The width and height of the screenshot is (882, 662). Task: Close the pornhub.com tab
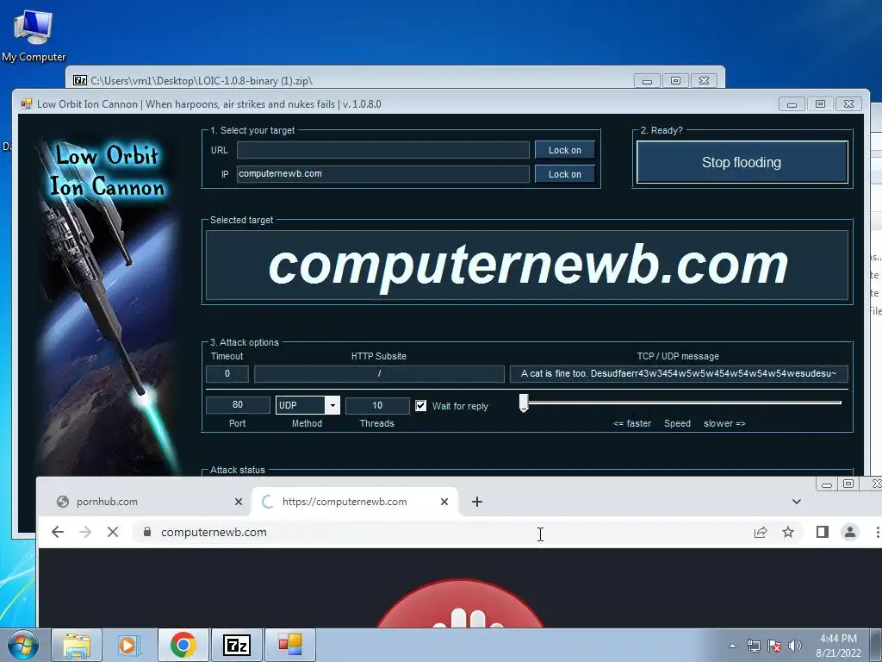tap(239, 502)
